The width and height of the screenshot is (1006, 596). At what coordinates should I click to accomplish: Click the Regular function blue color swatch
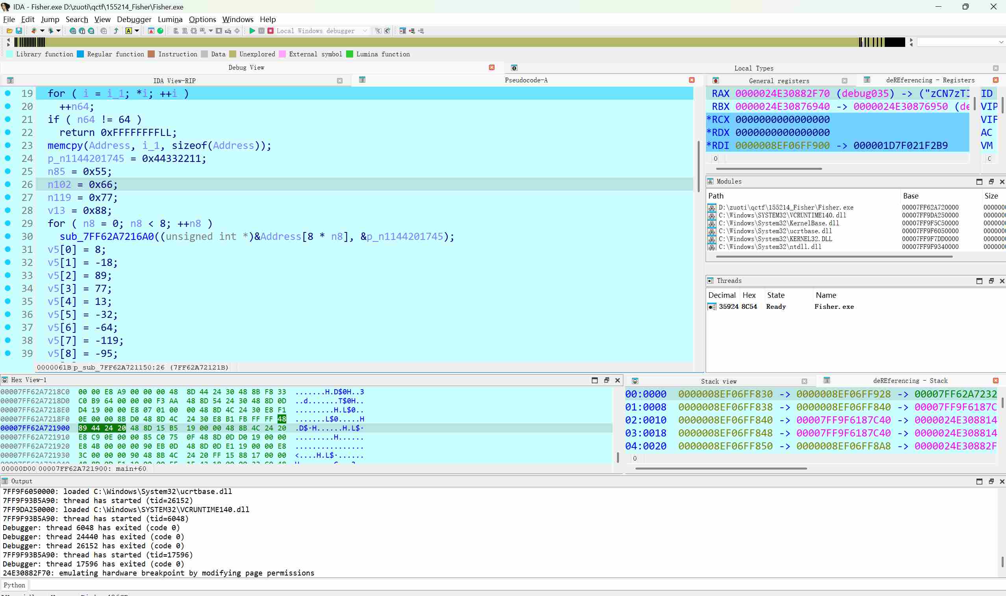(80, 54)
